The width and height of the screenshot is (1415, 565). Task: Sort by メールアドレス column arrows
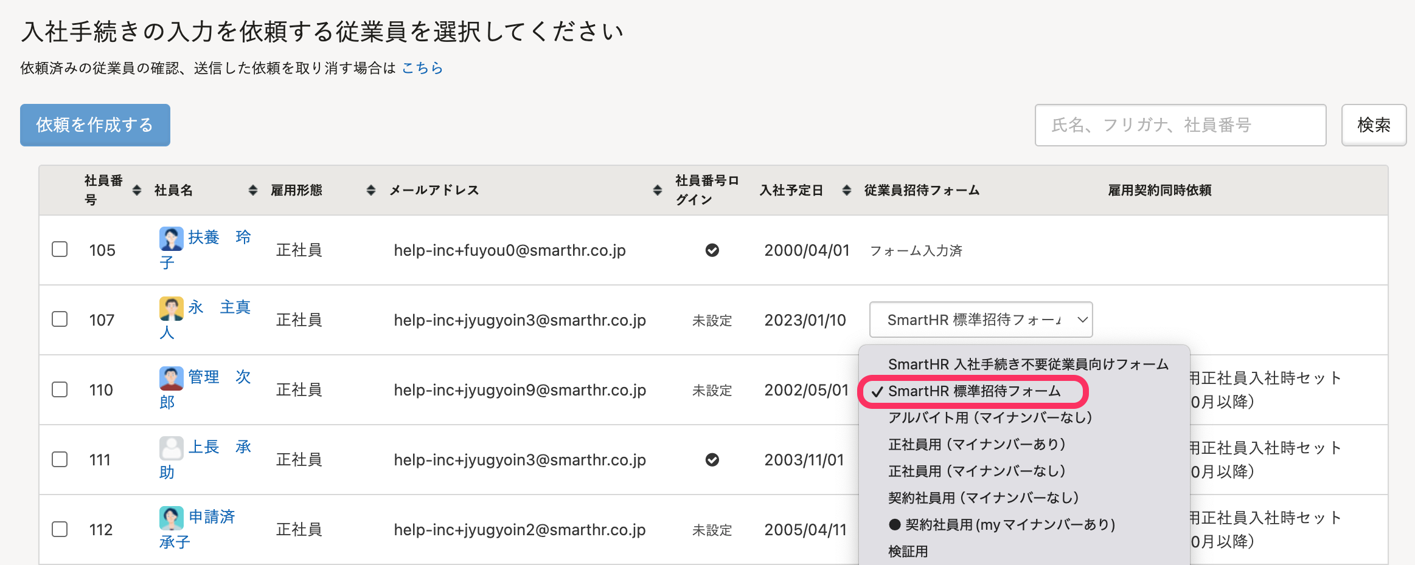coord(657,190)
